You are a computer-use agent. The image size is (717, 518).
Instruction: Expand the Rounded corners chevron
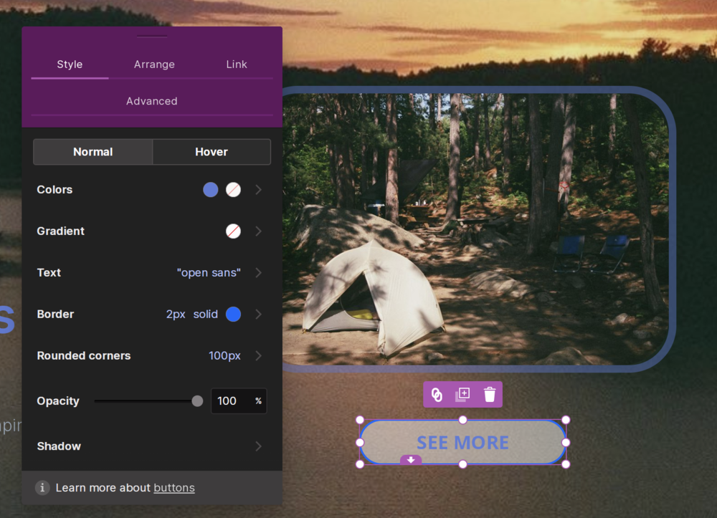tap(258, 356)
